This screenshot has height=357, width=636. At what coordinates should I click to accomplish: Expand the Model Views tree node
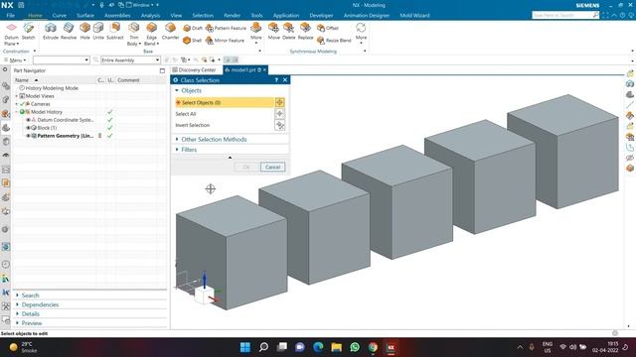pyautogui.click(x=17, y=96)
